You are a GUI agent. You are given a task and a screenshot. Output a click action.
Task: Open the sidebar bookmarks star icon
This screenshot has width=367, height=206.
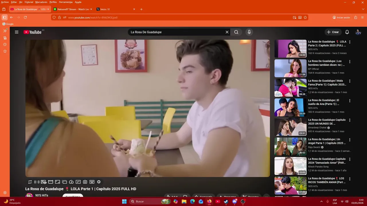pos(5,51)
